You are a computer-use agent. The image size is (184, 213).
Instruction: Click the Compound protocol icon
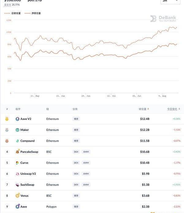tap(17, 141)
